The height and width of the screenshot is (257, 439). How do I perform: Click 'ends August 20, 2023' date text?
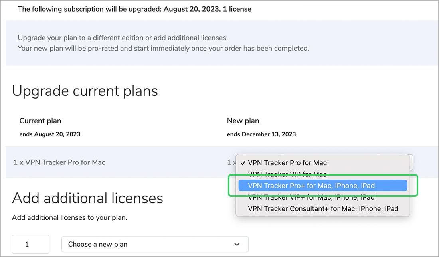[x=50, y=134]
